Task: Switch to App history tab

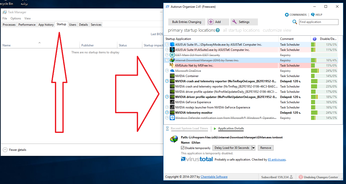Action: tap(46, 25)
